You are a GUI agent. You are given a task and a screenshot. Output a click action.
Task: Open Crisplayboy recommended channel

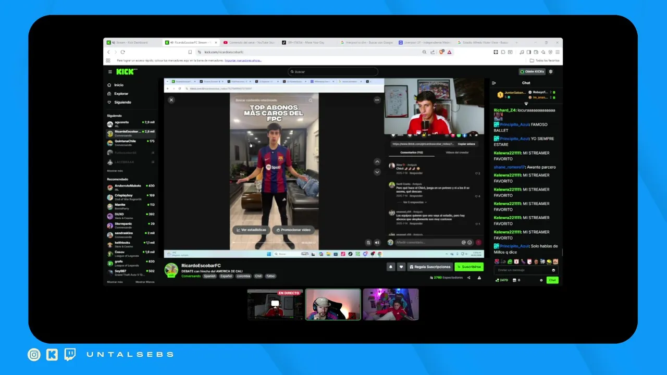pyautogui.click(x=131, y=196)
